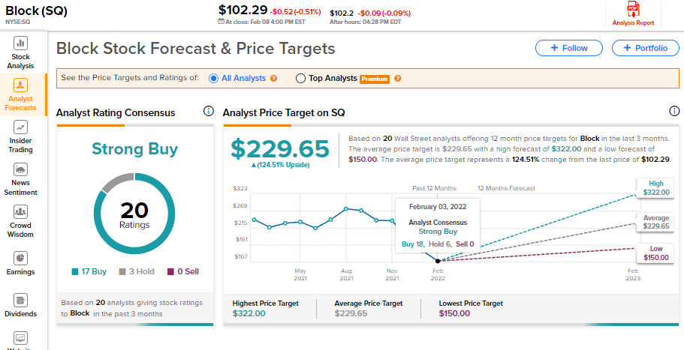The width and height of the screenshot is (684, 350).
Task: Click the Follow button
Action: 568,48
